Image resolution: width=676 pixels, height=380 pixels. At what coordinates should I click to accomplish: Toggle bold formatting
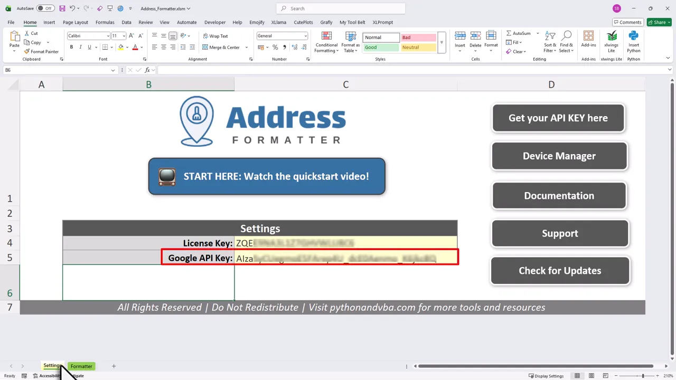click(x=71, y=47)
